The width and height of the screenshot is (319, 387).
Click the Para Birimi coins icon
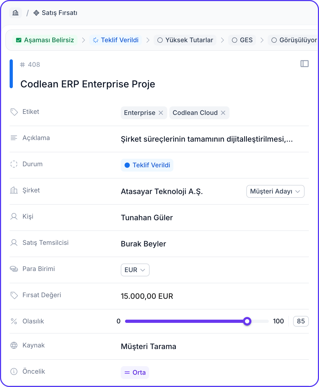point(14,269)
